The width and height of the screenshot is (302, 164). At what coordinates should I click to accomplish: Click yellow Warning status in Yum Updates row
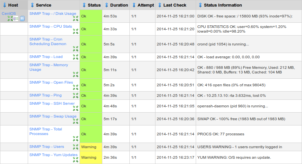pos(91,157)
